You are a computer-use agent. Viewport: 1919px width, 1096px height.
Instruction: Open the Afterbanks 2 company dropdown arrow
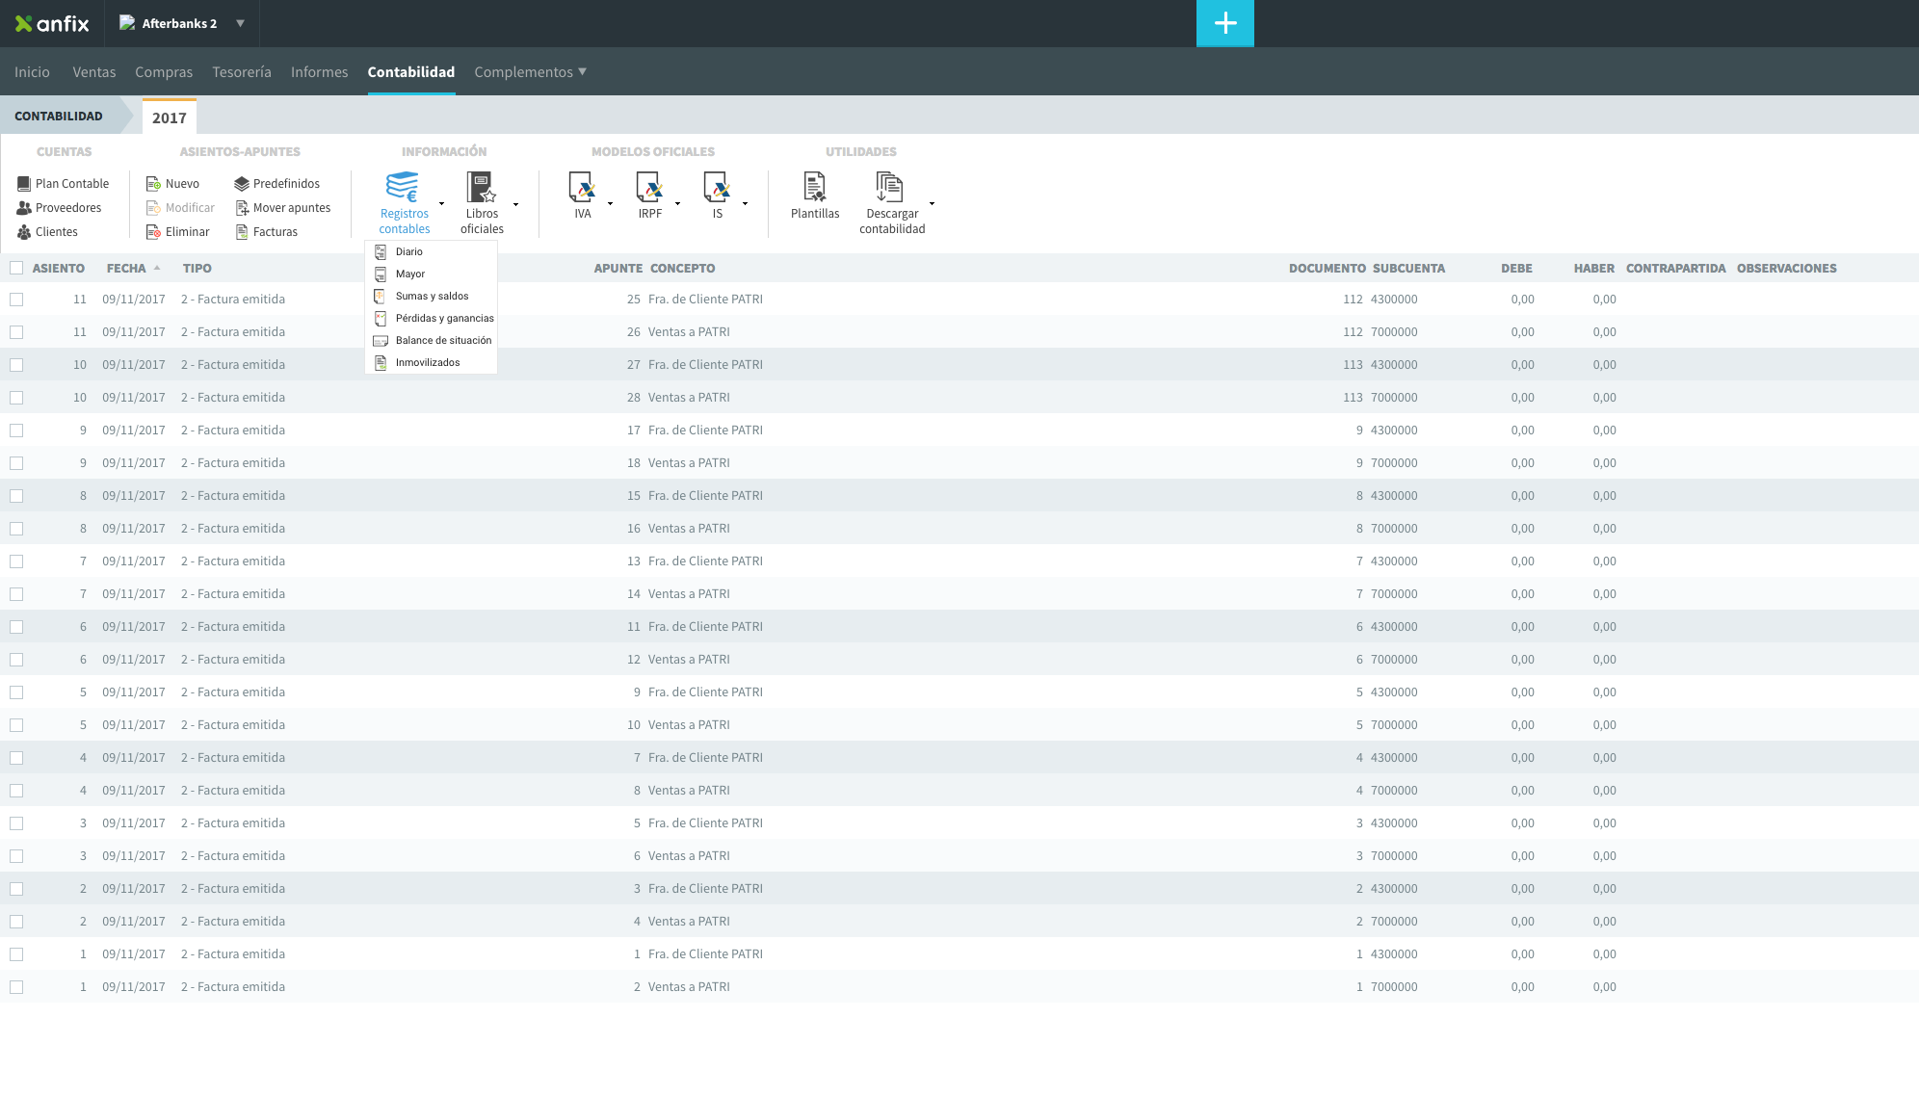tap(240, 23)
